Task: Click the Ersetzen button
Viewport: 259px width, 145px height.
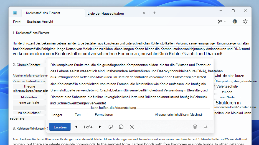Action: pos(60,127)
